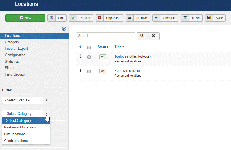The height and width of the screenshot is (150, 231).
Task: Clear the search with the X button
Action: [x=153, y=36]
